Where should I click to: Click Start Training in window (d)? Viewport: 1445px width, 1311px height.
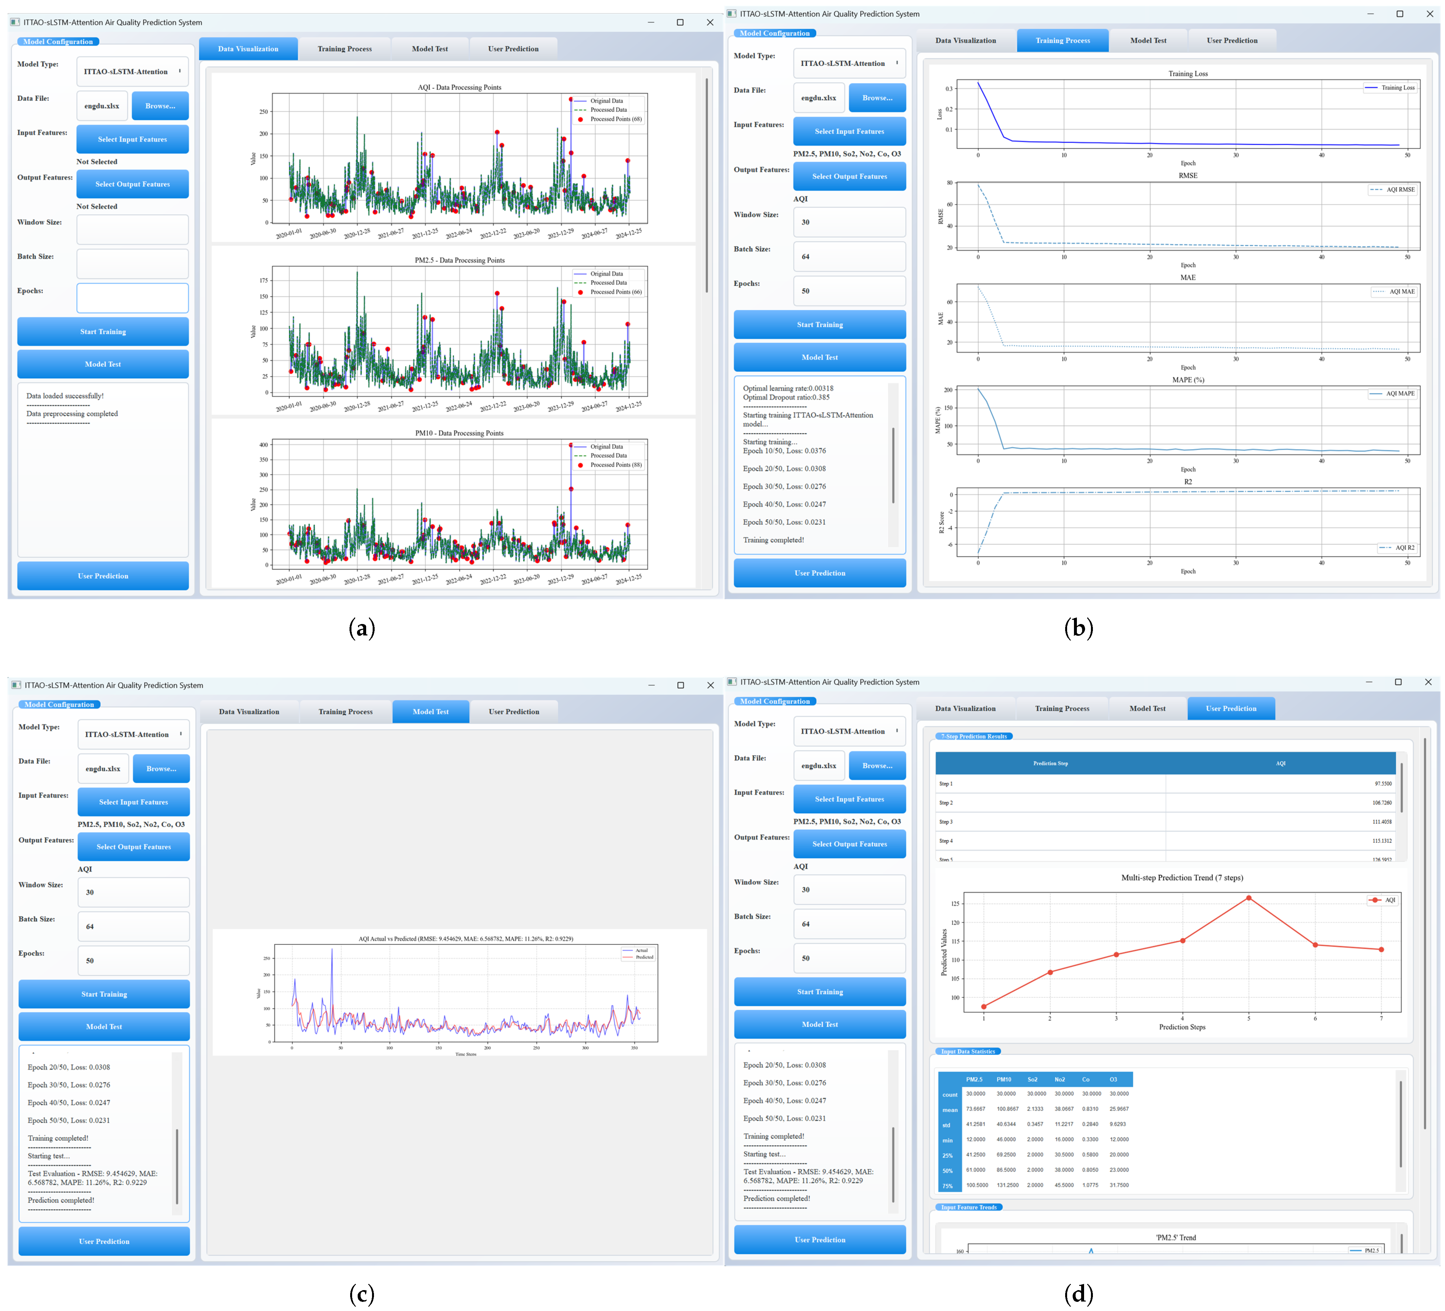(820, 992)
